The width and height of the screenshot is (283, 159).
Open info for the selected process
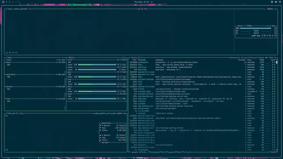point(144,152)
